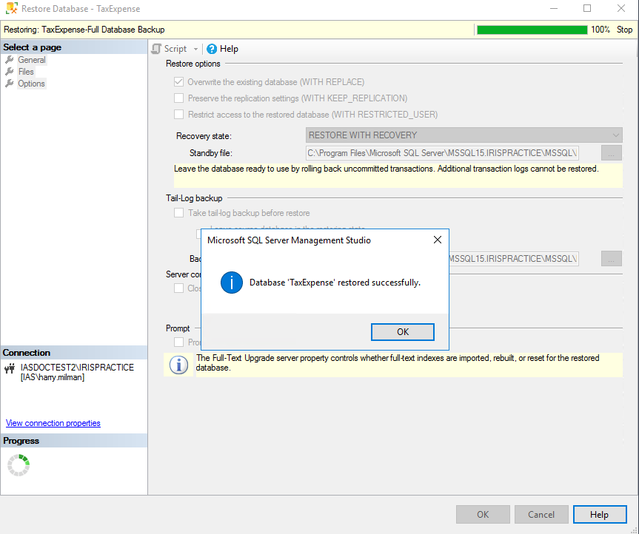The image size is (639, 534).
Task: Click the Files page wrench icon
Action: [10, 72]
